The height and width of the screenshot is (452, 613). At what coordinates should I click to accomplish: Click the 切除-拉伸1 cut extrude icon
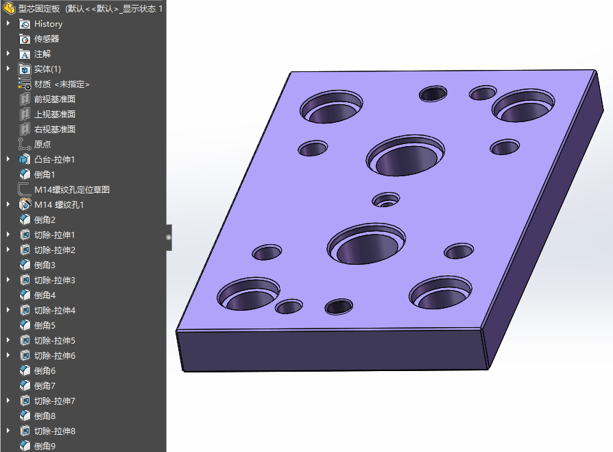[25, 235]
